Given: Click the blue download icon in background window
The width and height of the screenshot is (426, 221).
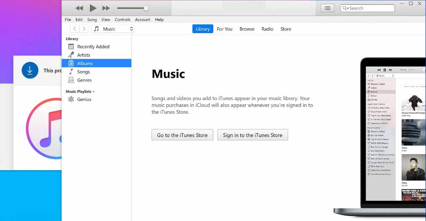Looking at the screenshot, I should (x=30, y=71).
